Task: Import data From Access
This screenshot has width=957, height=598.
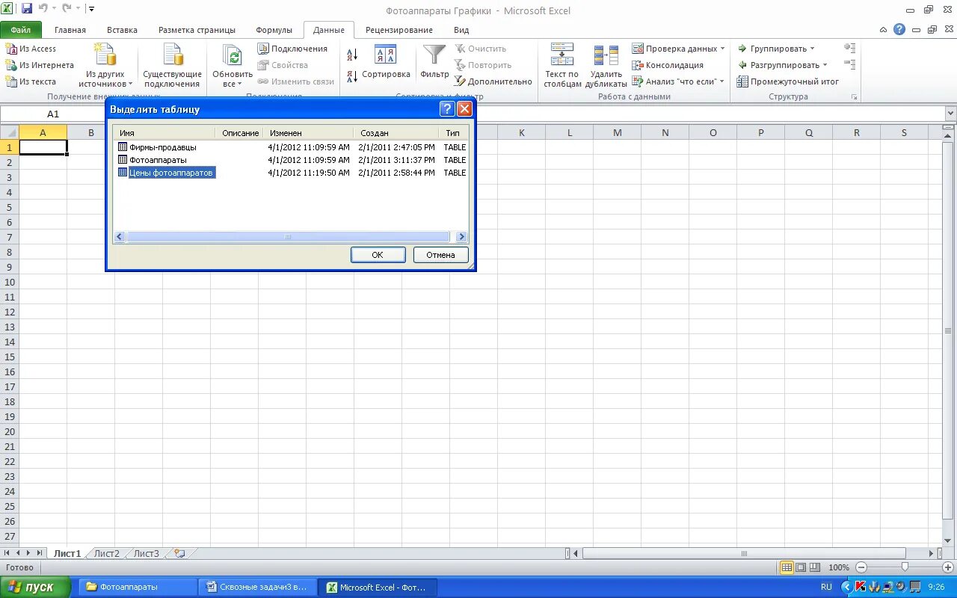Action: [x=31, y=49]
